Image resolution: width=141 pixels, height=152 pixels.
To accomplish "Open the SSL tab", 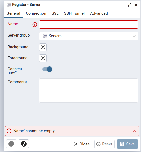I will point(55,13).
